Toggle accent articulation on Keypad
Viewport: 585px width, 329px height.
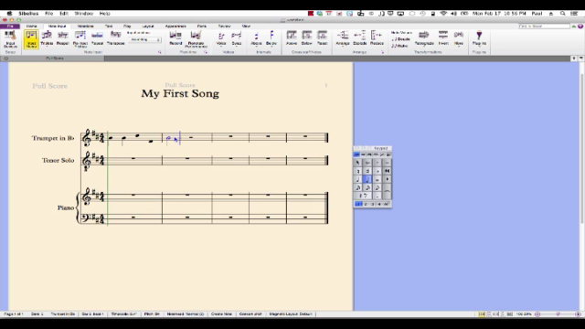[367, 163]
